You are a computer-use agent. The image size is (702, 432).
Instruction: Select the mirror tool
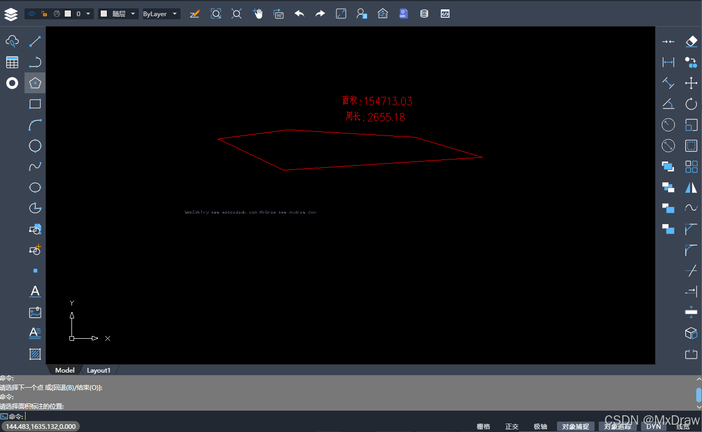point(691,187)
